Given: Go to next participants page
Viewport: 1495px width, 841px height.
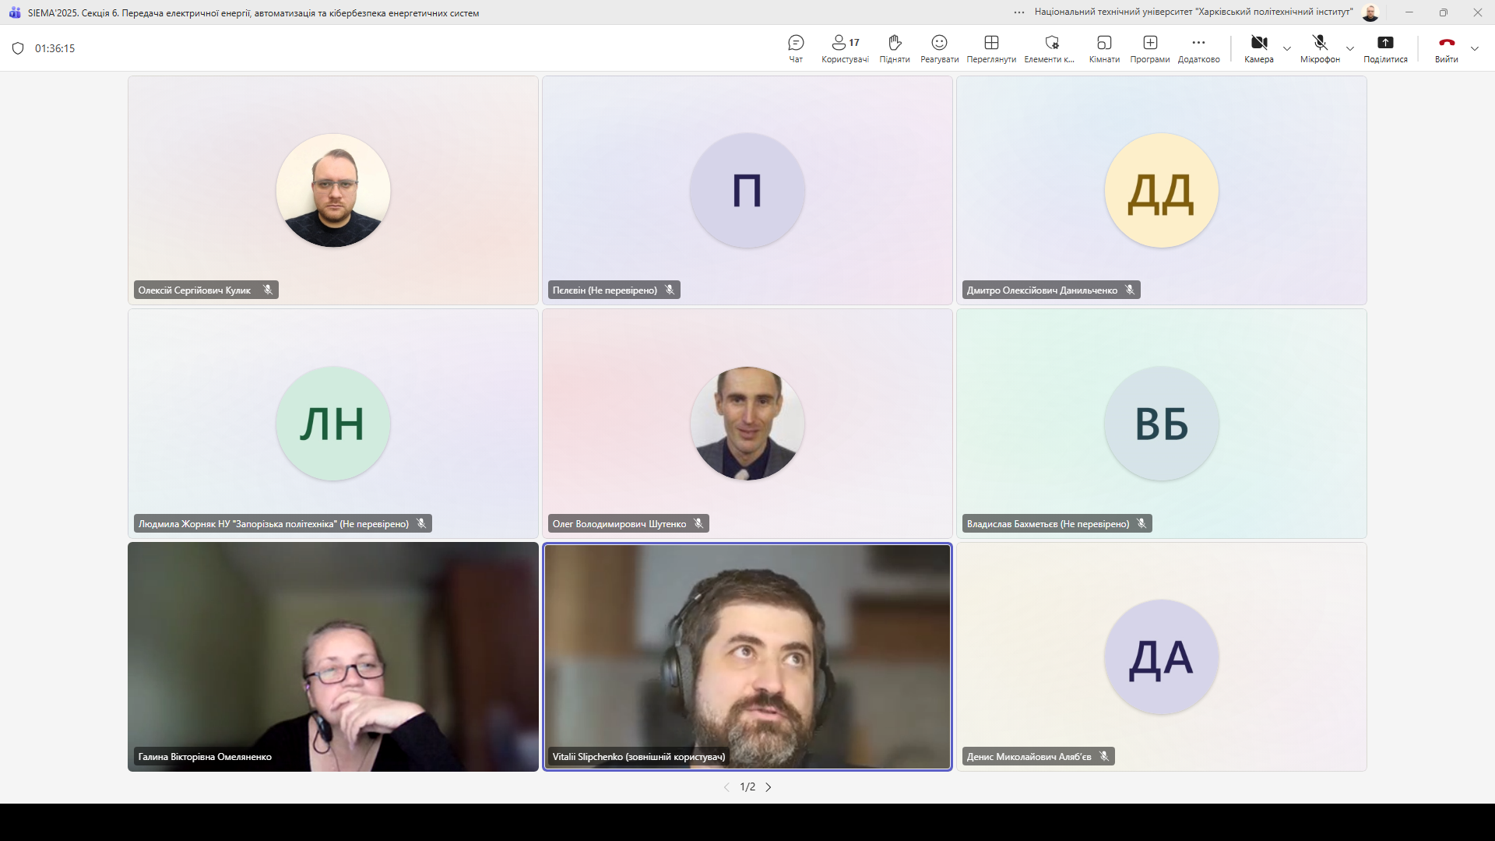Looking at the screenshot, I should coord(769,787).
